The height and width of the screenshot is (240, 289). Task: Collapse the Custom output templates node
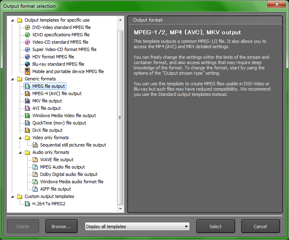tap(12, 197)
